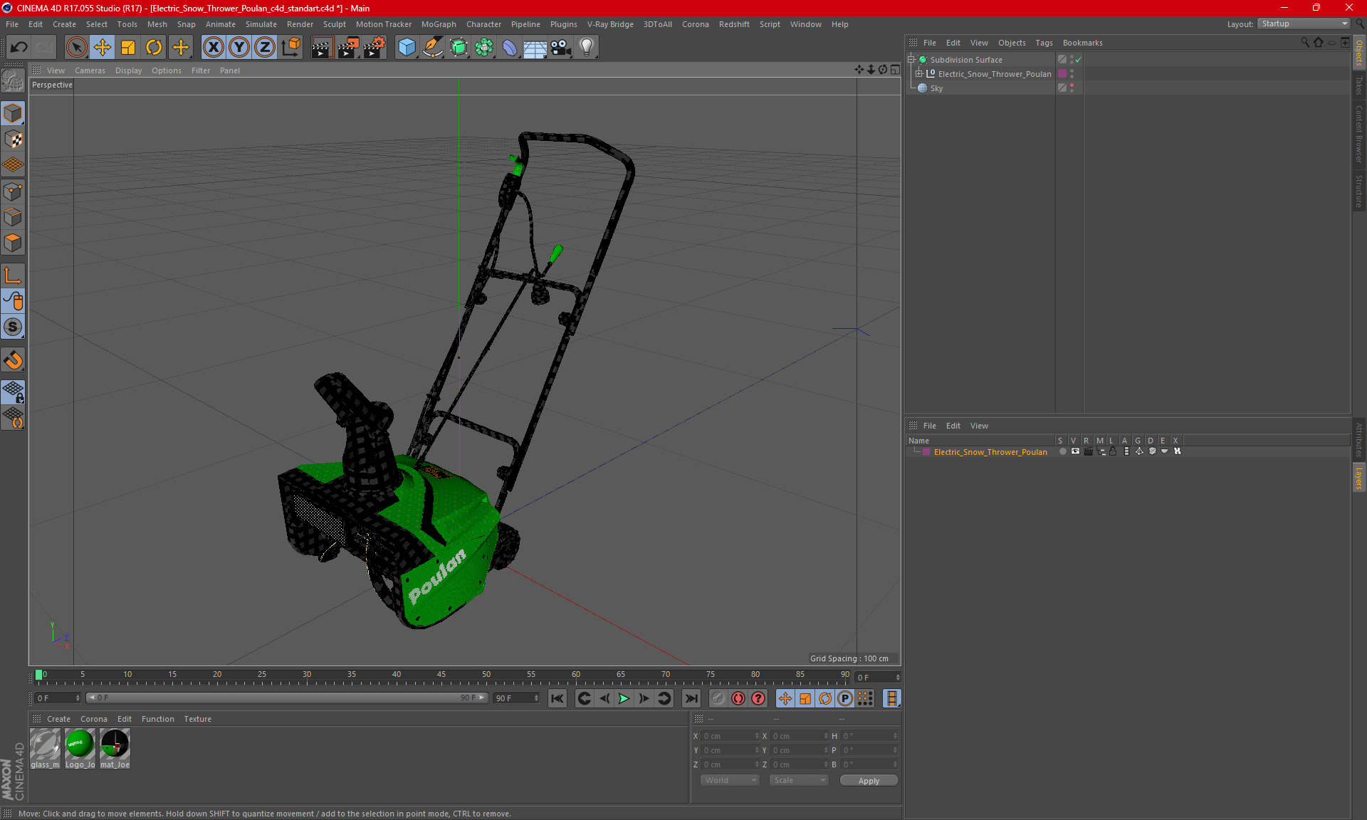The height and width of the screenshot is (820, 1367).
Task: Enable the Texture mode checkerboard icon
Action: point(13,140)
